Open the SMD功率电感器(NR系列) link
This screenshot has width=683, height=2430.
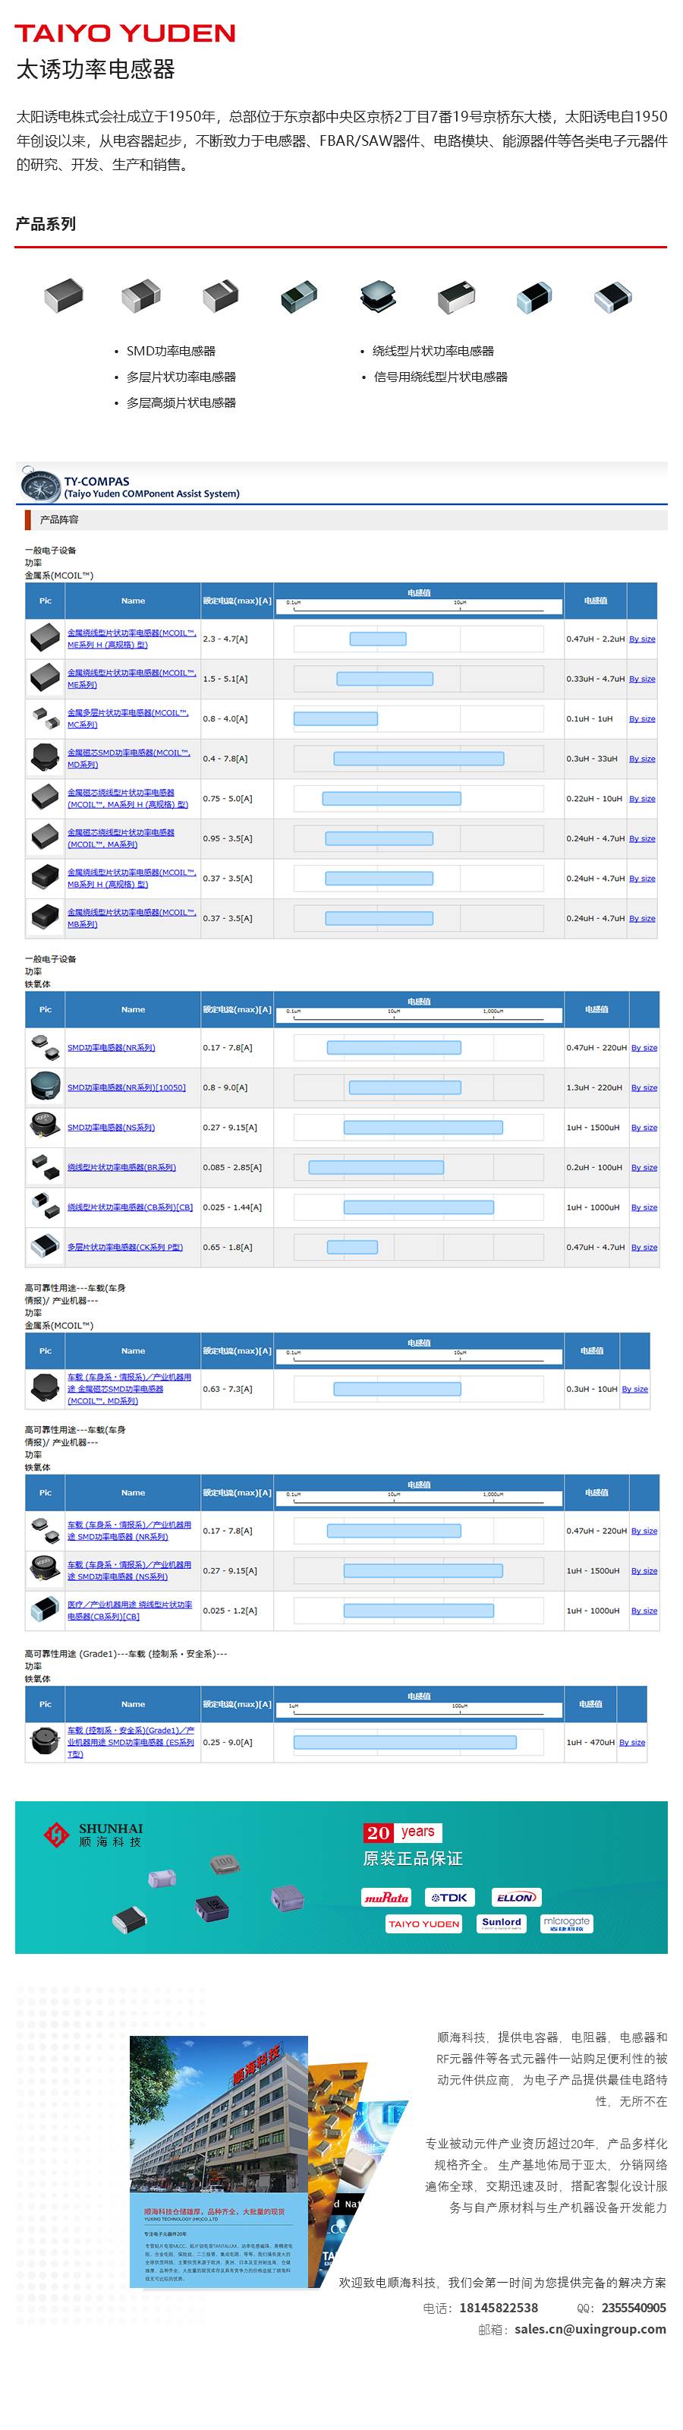pyautogui.click(x=112, y=1048)
